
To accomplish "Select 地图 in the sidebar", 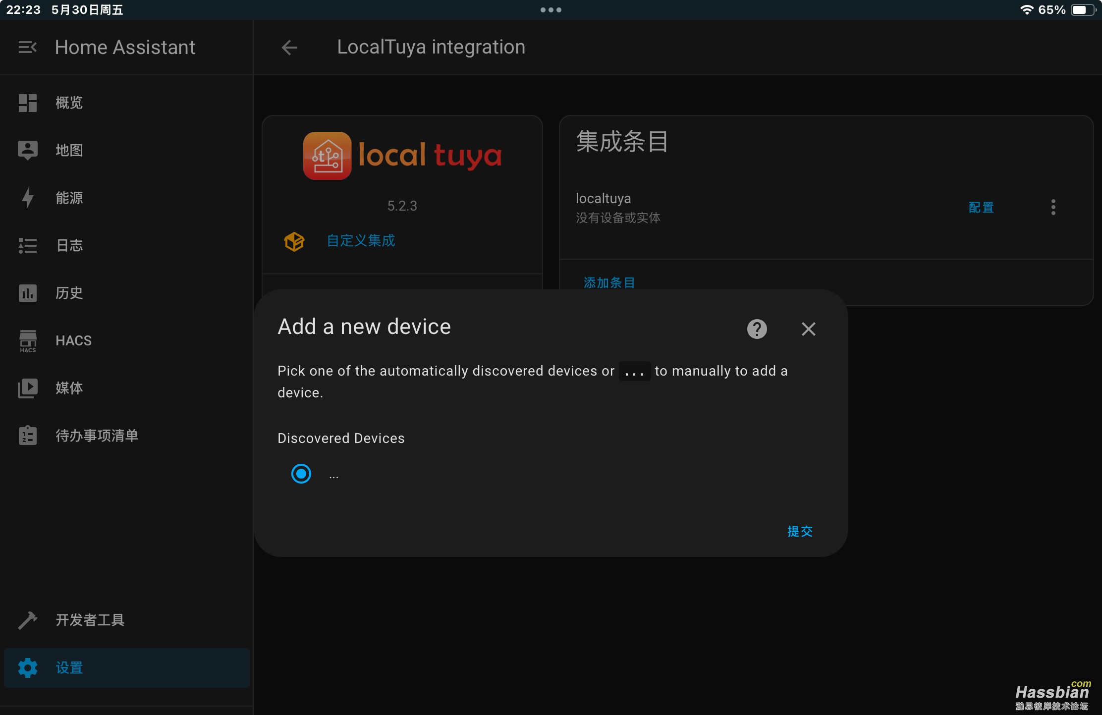I will [x=126, y=150].
